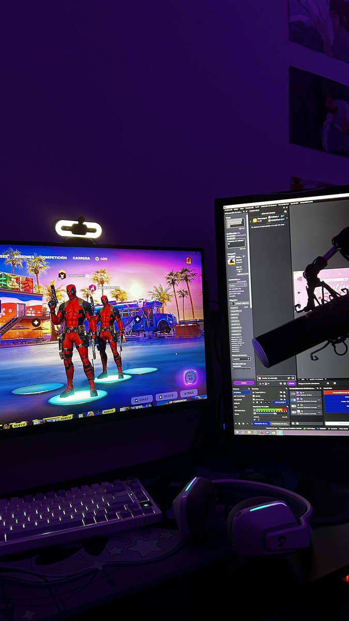349x621 pixels.
Task: Open the profile avatar in Fortnite's top-right corner
Action: pos(189,260)
